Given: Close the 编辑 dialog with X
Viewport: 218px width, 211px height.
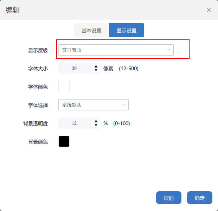Looking at the screenshot, I should coord(209,10).
